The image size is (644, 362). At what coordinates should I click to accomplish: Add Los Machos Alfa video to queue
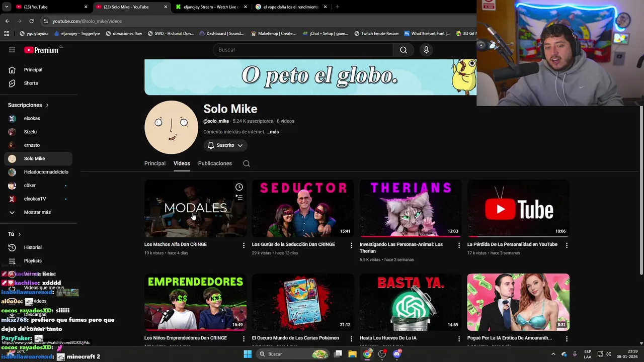[x=239, y=198]
